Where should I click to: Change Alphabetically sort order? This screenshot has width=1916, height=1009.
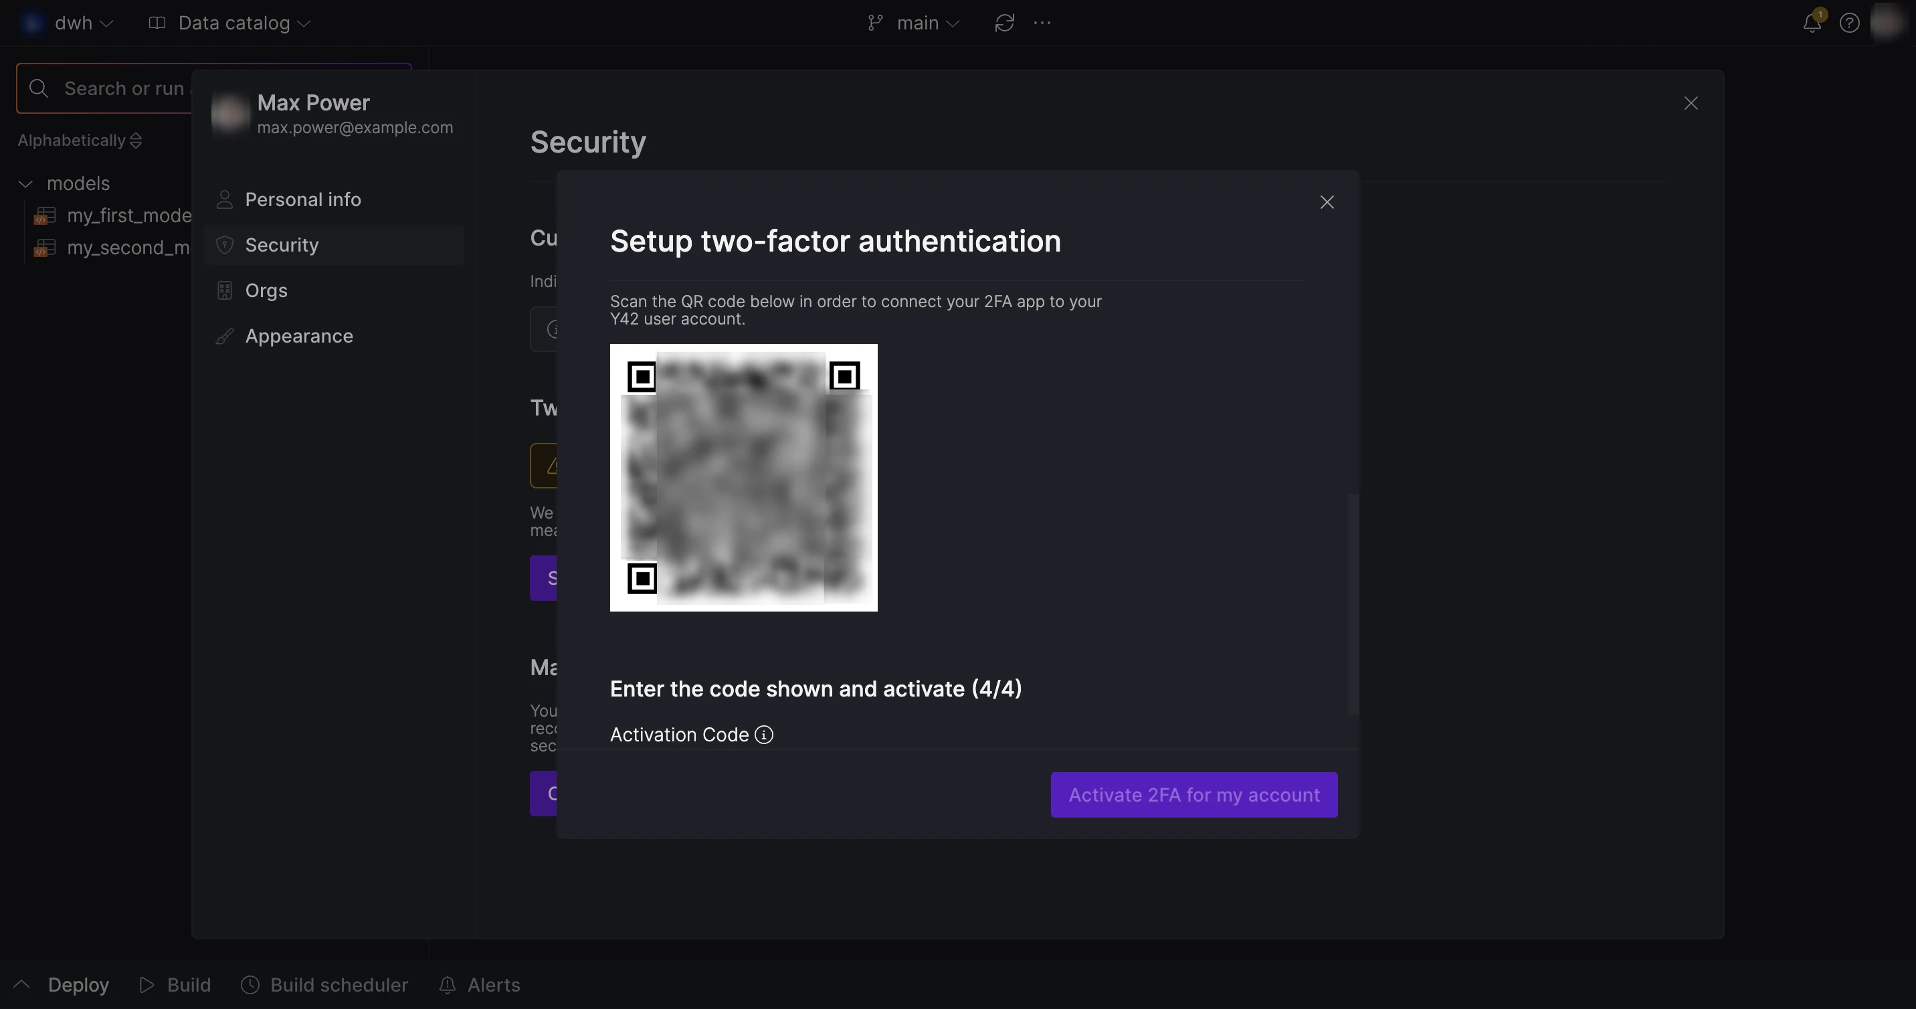[x=80, y=141]
